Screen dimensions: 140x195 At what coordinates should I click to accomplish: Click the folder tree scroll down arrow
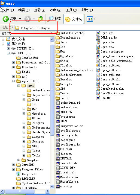52,187
